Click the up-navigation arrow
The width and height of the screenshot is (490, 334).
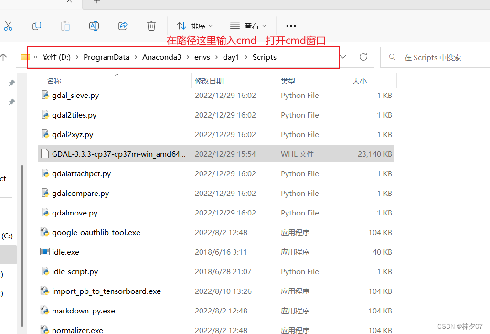coord(4,57)
